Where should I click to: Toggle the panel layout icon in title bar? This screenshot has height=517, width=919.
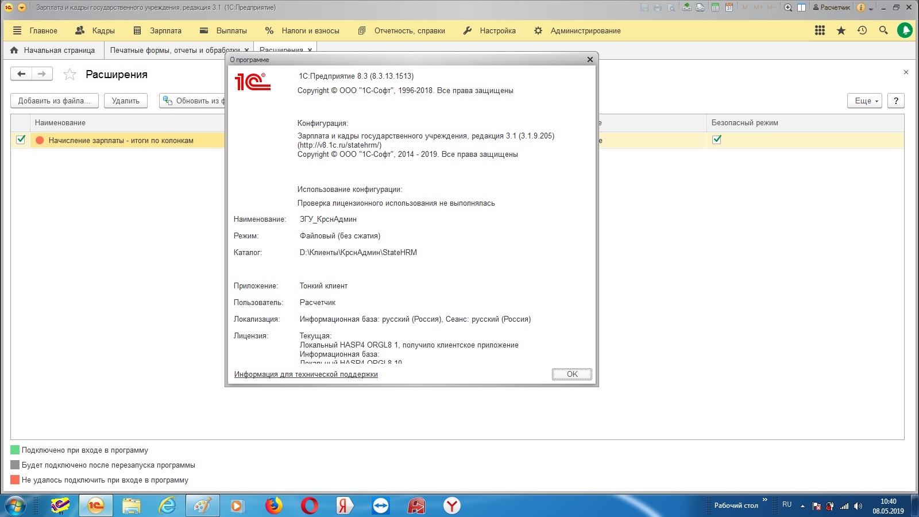pyautogui.click(x=801, y=7)
